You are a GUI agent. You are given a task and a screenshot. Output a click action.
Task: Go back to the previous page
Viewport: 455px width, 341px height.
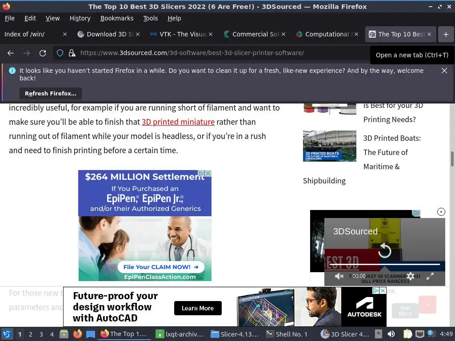(x=11, y=53)
